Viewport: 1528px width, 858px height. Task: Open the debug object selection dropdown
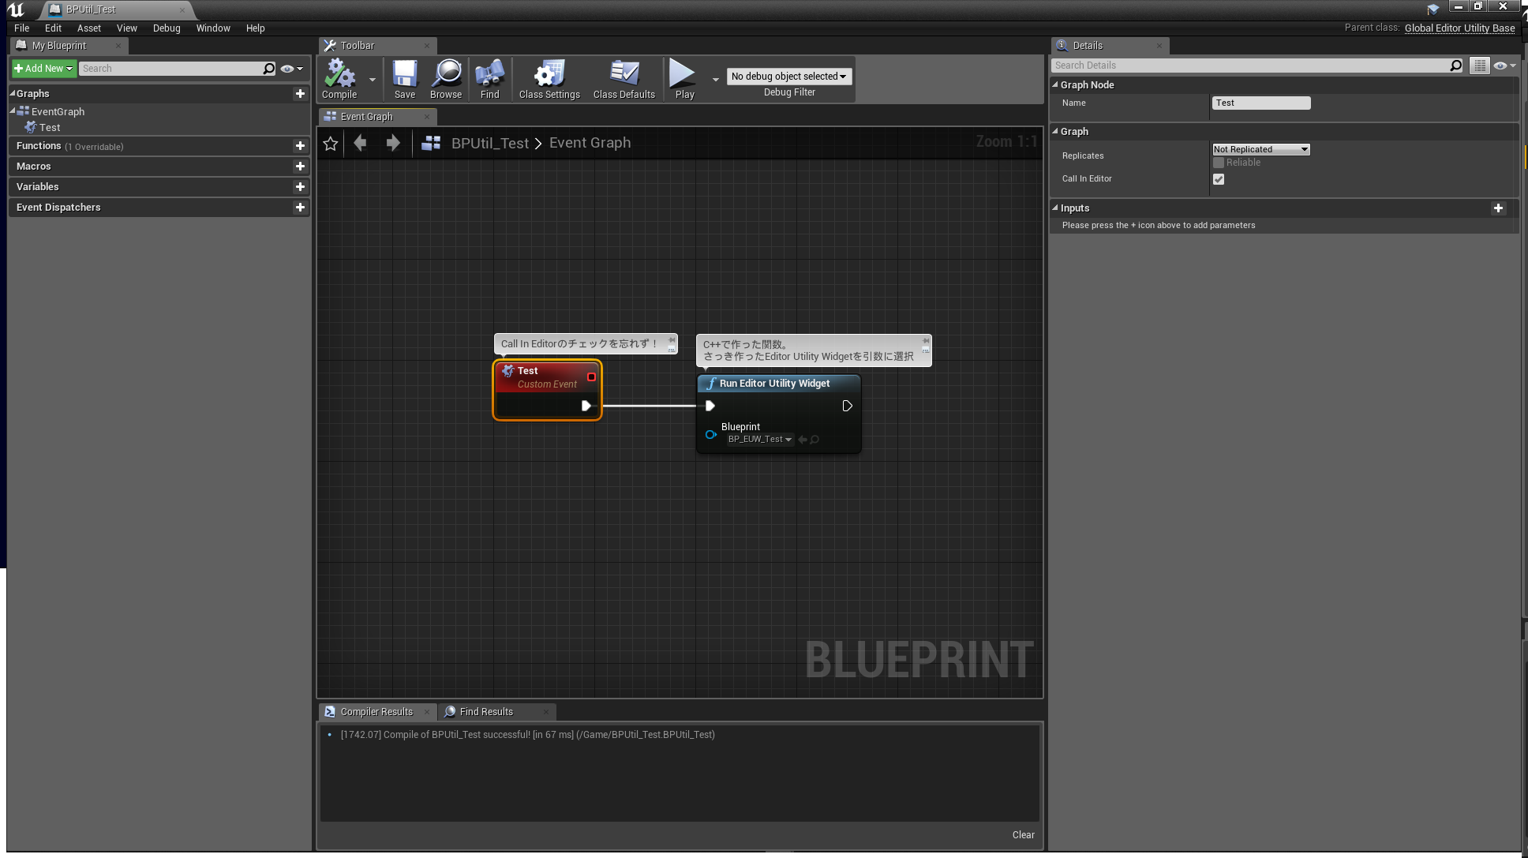coord(788,77)
